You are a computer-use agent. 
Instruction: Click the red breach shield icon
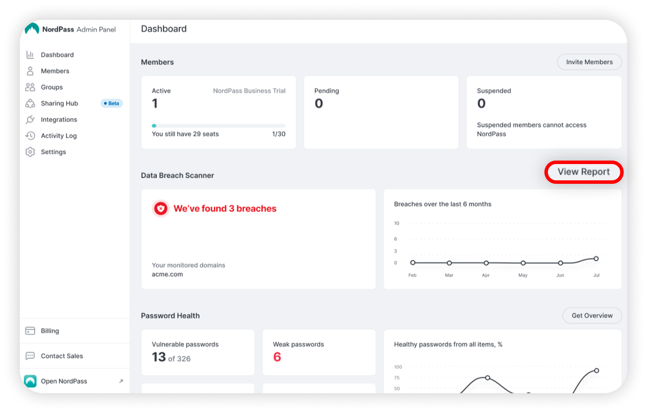point(160,209)
